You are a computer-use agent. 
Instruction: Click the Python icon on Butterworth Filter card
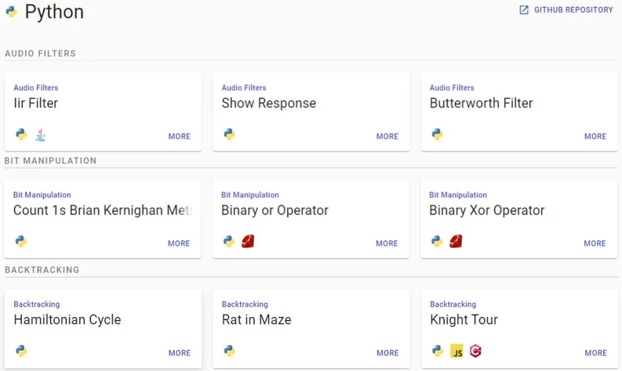pyautogui.click(x=437, y=135)
